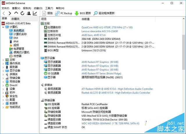Click the 数据库 icon in tree
Image resolution: width=186 pixels, height=134 pixels.
click(7, 103)
